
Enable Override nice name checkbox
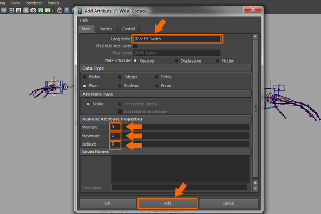(x=135, y=45)
